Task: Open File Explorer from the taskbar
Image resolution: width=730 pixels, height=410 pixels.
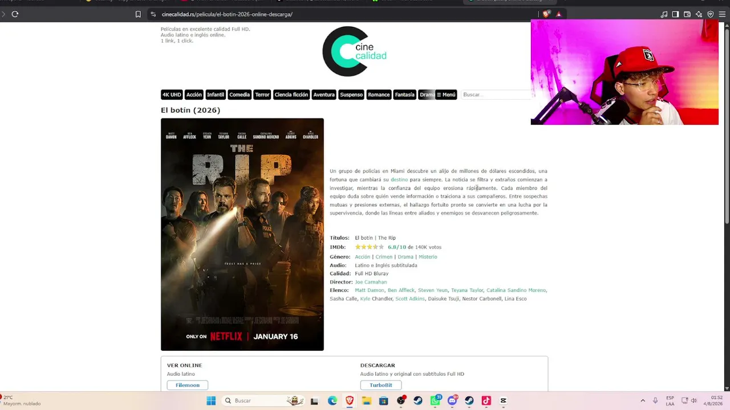Action: pos(366,401)
